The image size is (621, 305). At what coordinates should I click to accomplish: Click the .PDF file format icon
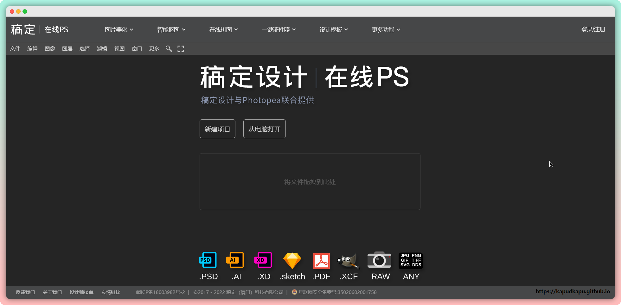(x=321, y=261)
